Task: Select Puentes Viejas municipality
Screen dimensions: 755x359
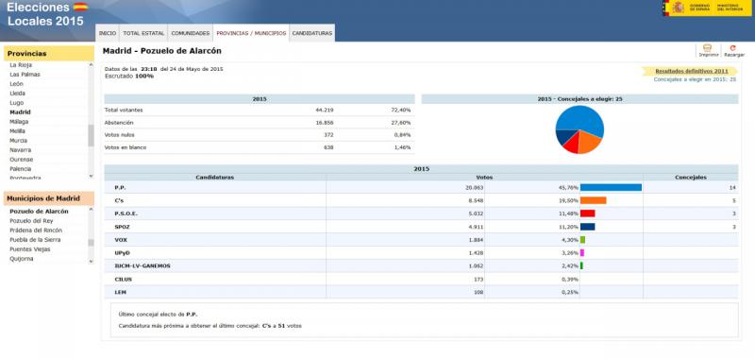Action: 30,249
